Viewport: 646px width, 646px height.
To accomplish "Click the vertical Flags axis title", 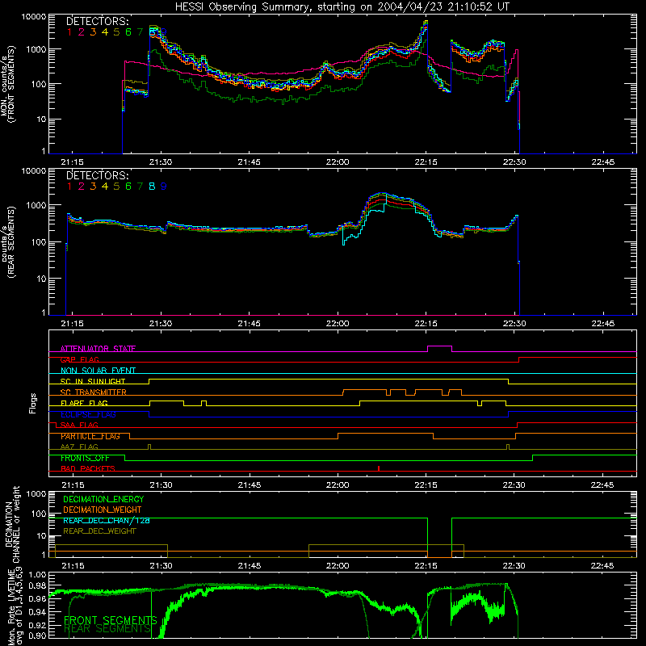I will pos(33,403).
